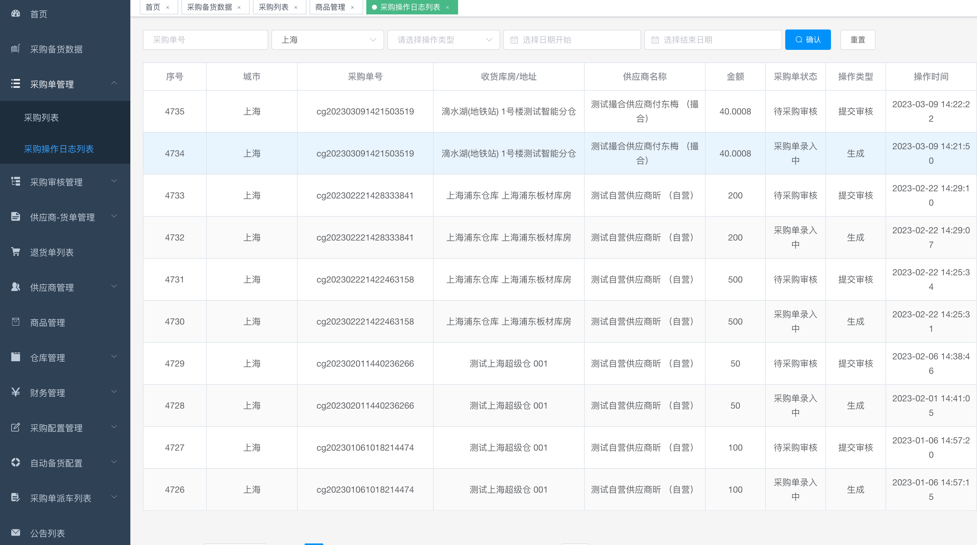This screenshot has height=545, width=977.
Task: Expand the 采购单派车列表 menu chevron
Action: [x=114, y=497]
